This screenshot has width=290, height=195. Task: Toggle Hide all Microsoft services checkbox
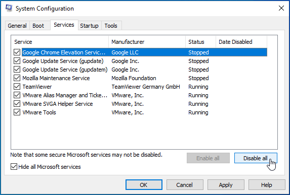14,167
